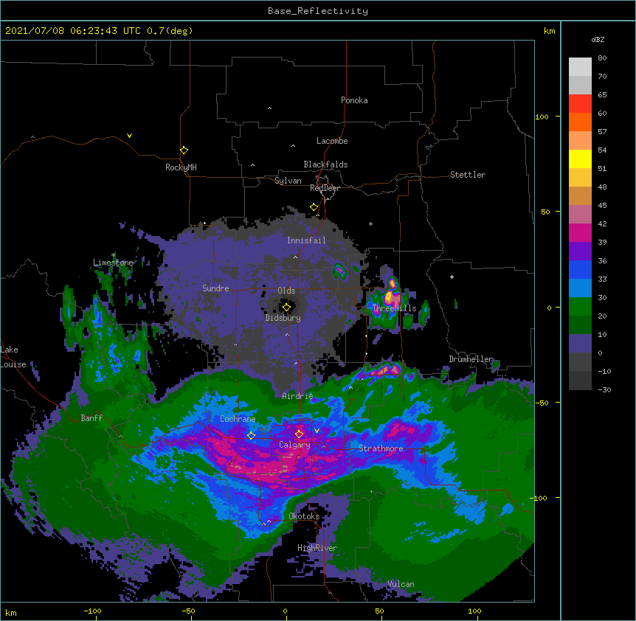Click the yellow diamond marker above RockyMH
This screenshot has width=636, height=621.
click(x=184, y=150)
